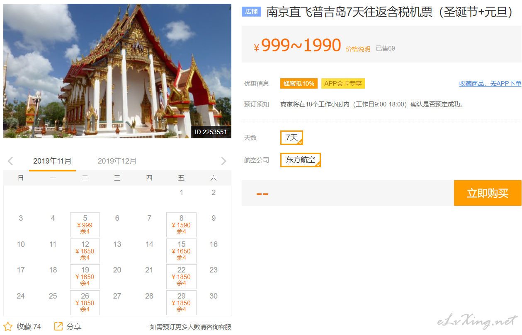This screenshot has height=335, width=522.
Task: Click date 13 in the calendar
Action: [117, 244]
